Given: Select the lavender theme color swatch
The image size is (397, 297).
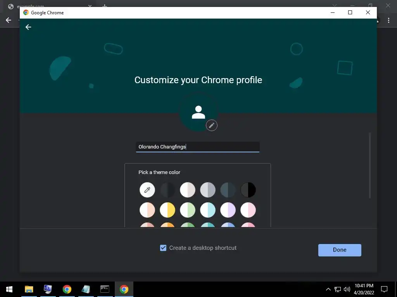Looking at the screenshot, I should [228, 210].
